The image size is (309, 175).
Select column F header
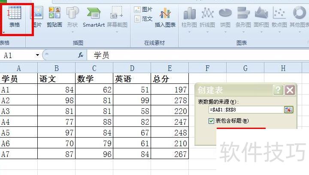[208, 68]
